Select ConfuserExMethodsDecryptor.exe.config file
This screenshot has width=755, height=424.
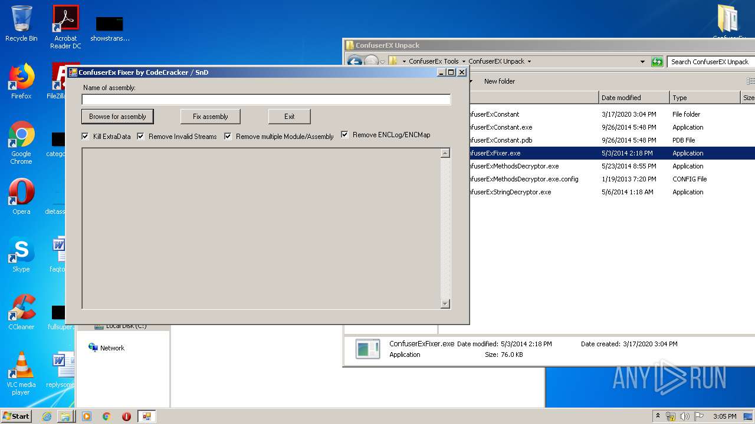(x=612, y=179)
